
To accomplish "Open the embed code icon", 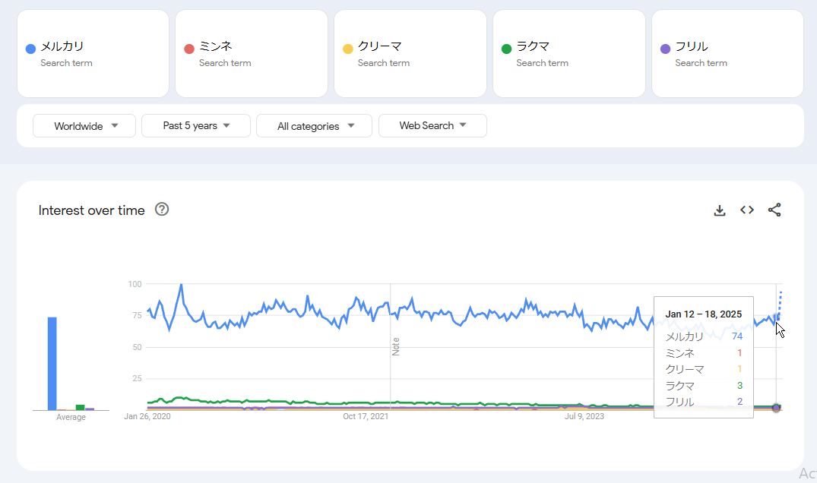I will 747,210.
